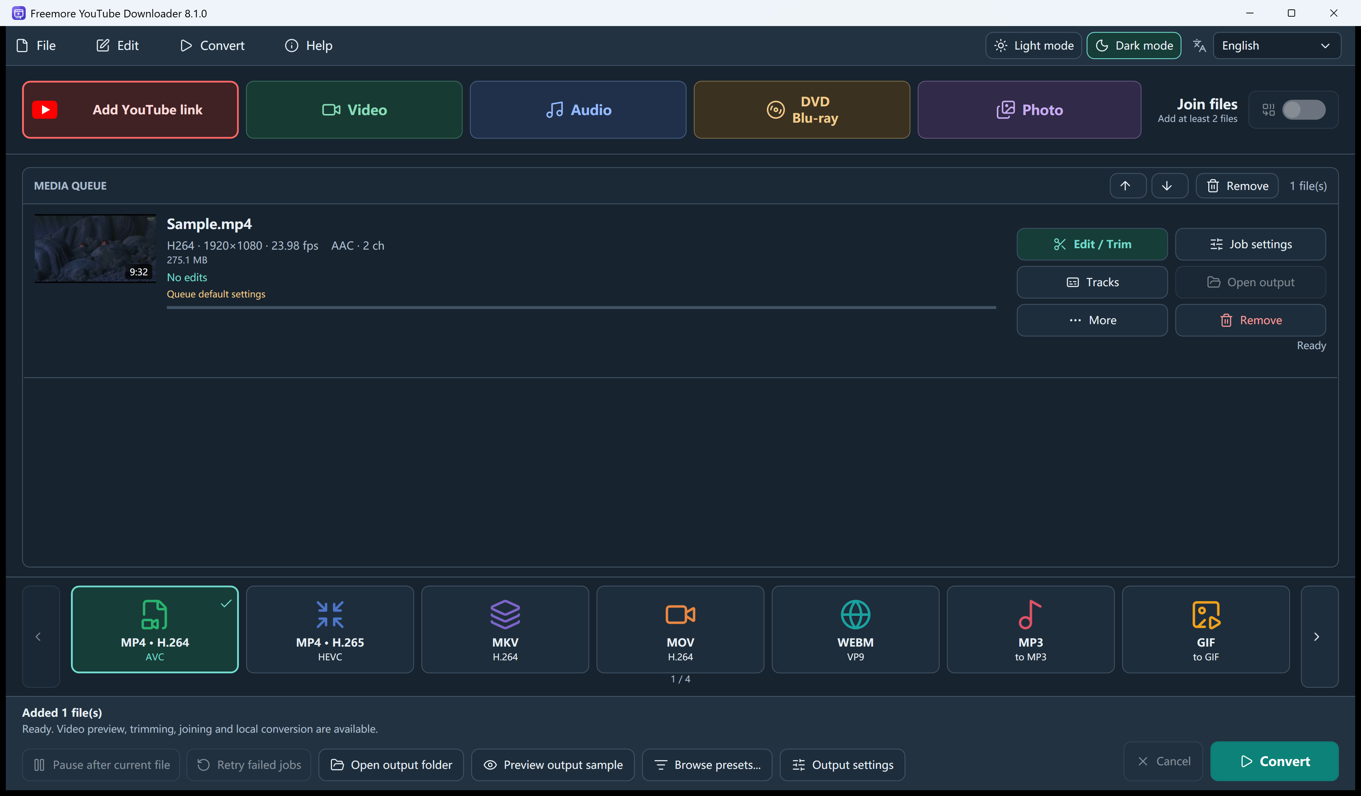Open Tracks for Sample.mp4
The width and height of the screenshot is (1361, 796).
[1092, 282]
